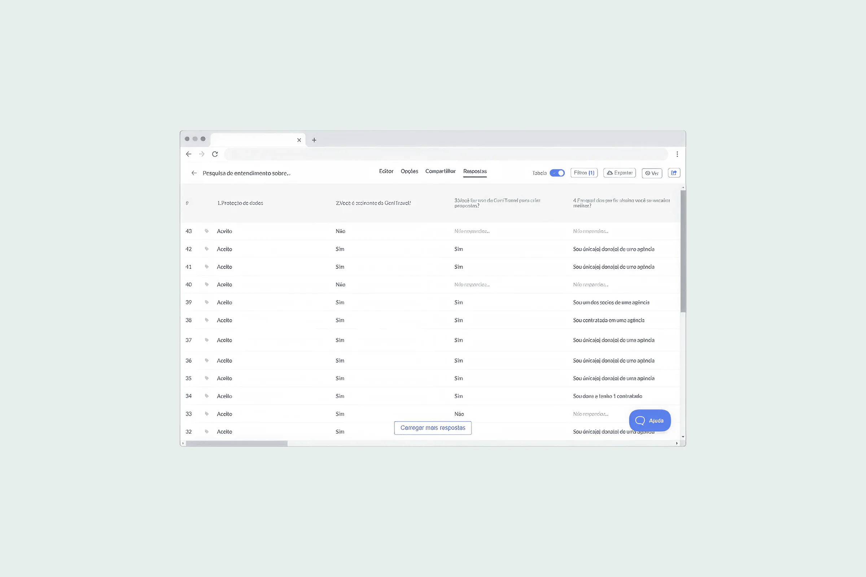Click the tag icon in row 33

[x=206, y=414]
